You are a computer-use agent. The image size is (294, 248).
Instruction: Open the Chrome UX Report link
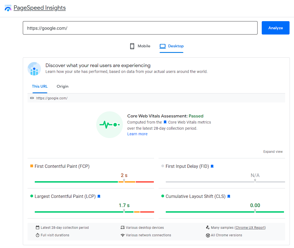click(x=250, y=228)
